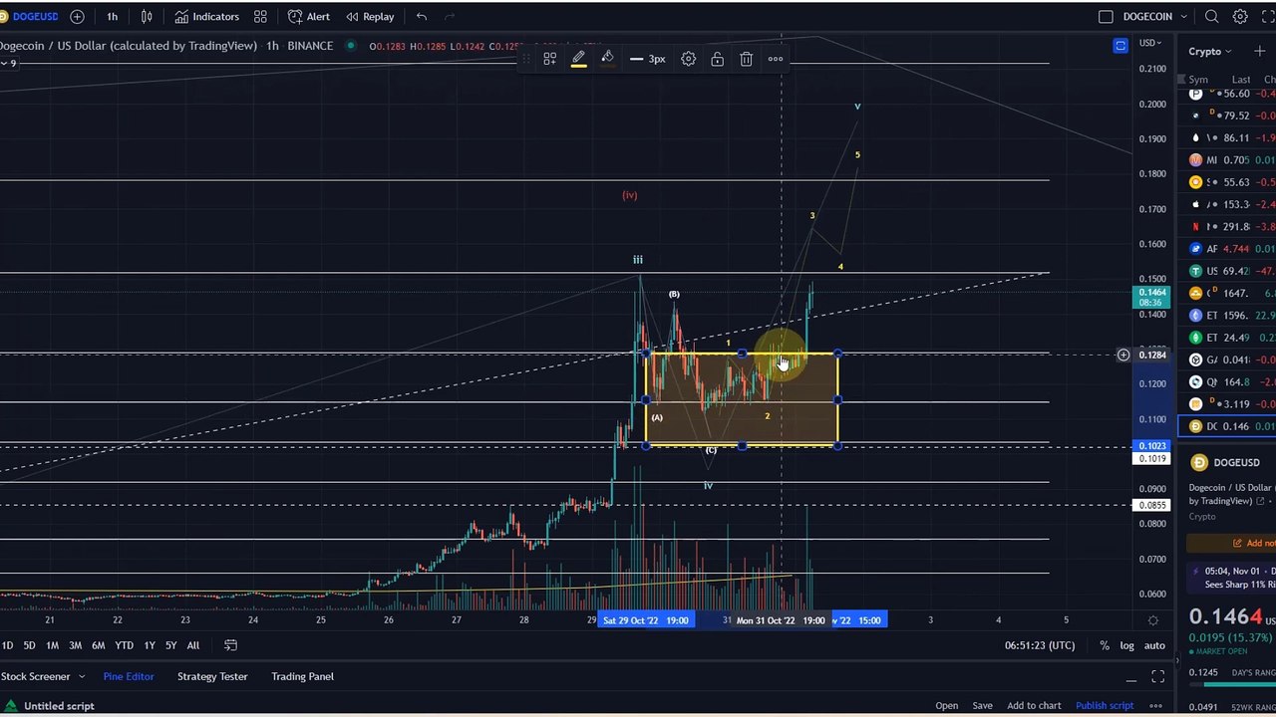Expand the Crypto watchlist dropdown
The image size is (1276, 717).
click(1209, 52)
